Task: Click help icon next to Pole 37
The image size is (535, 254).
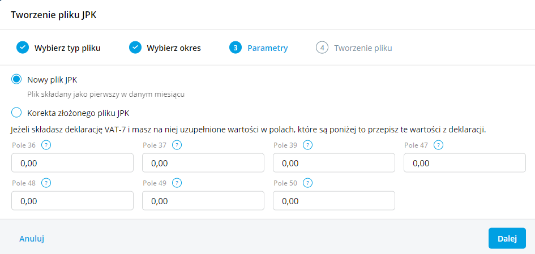Action: pos(177,145)
